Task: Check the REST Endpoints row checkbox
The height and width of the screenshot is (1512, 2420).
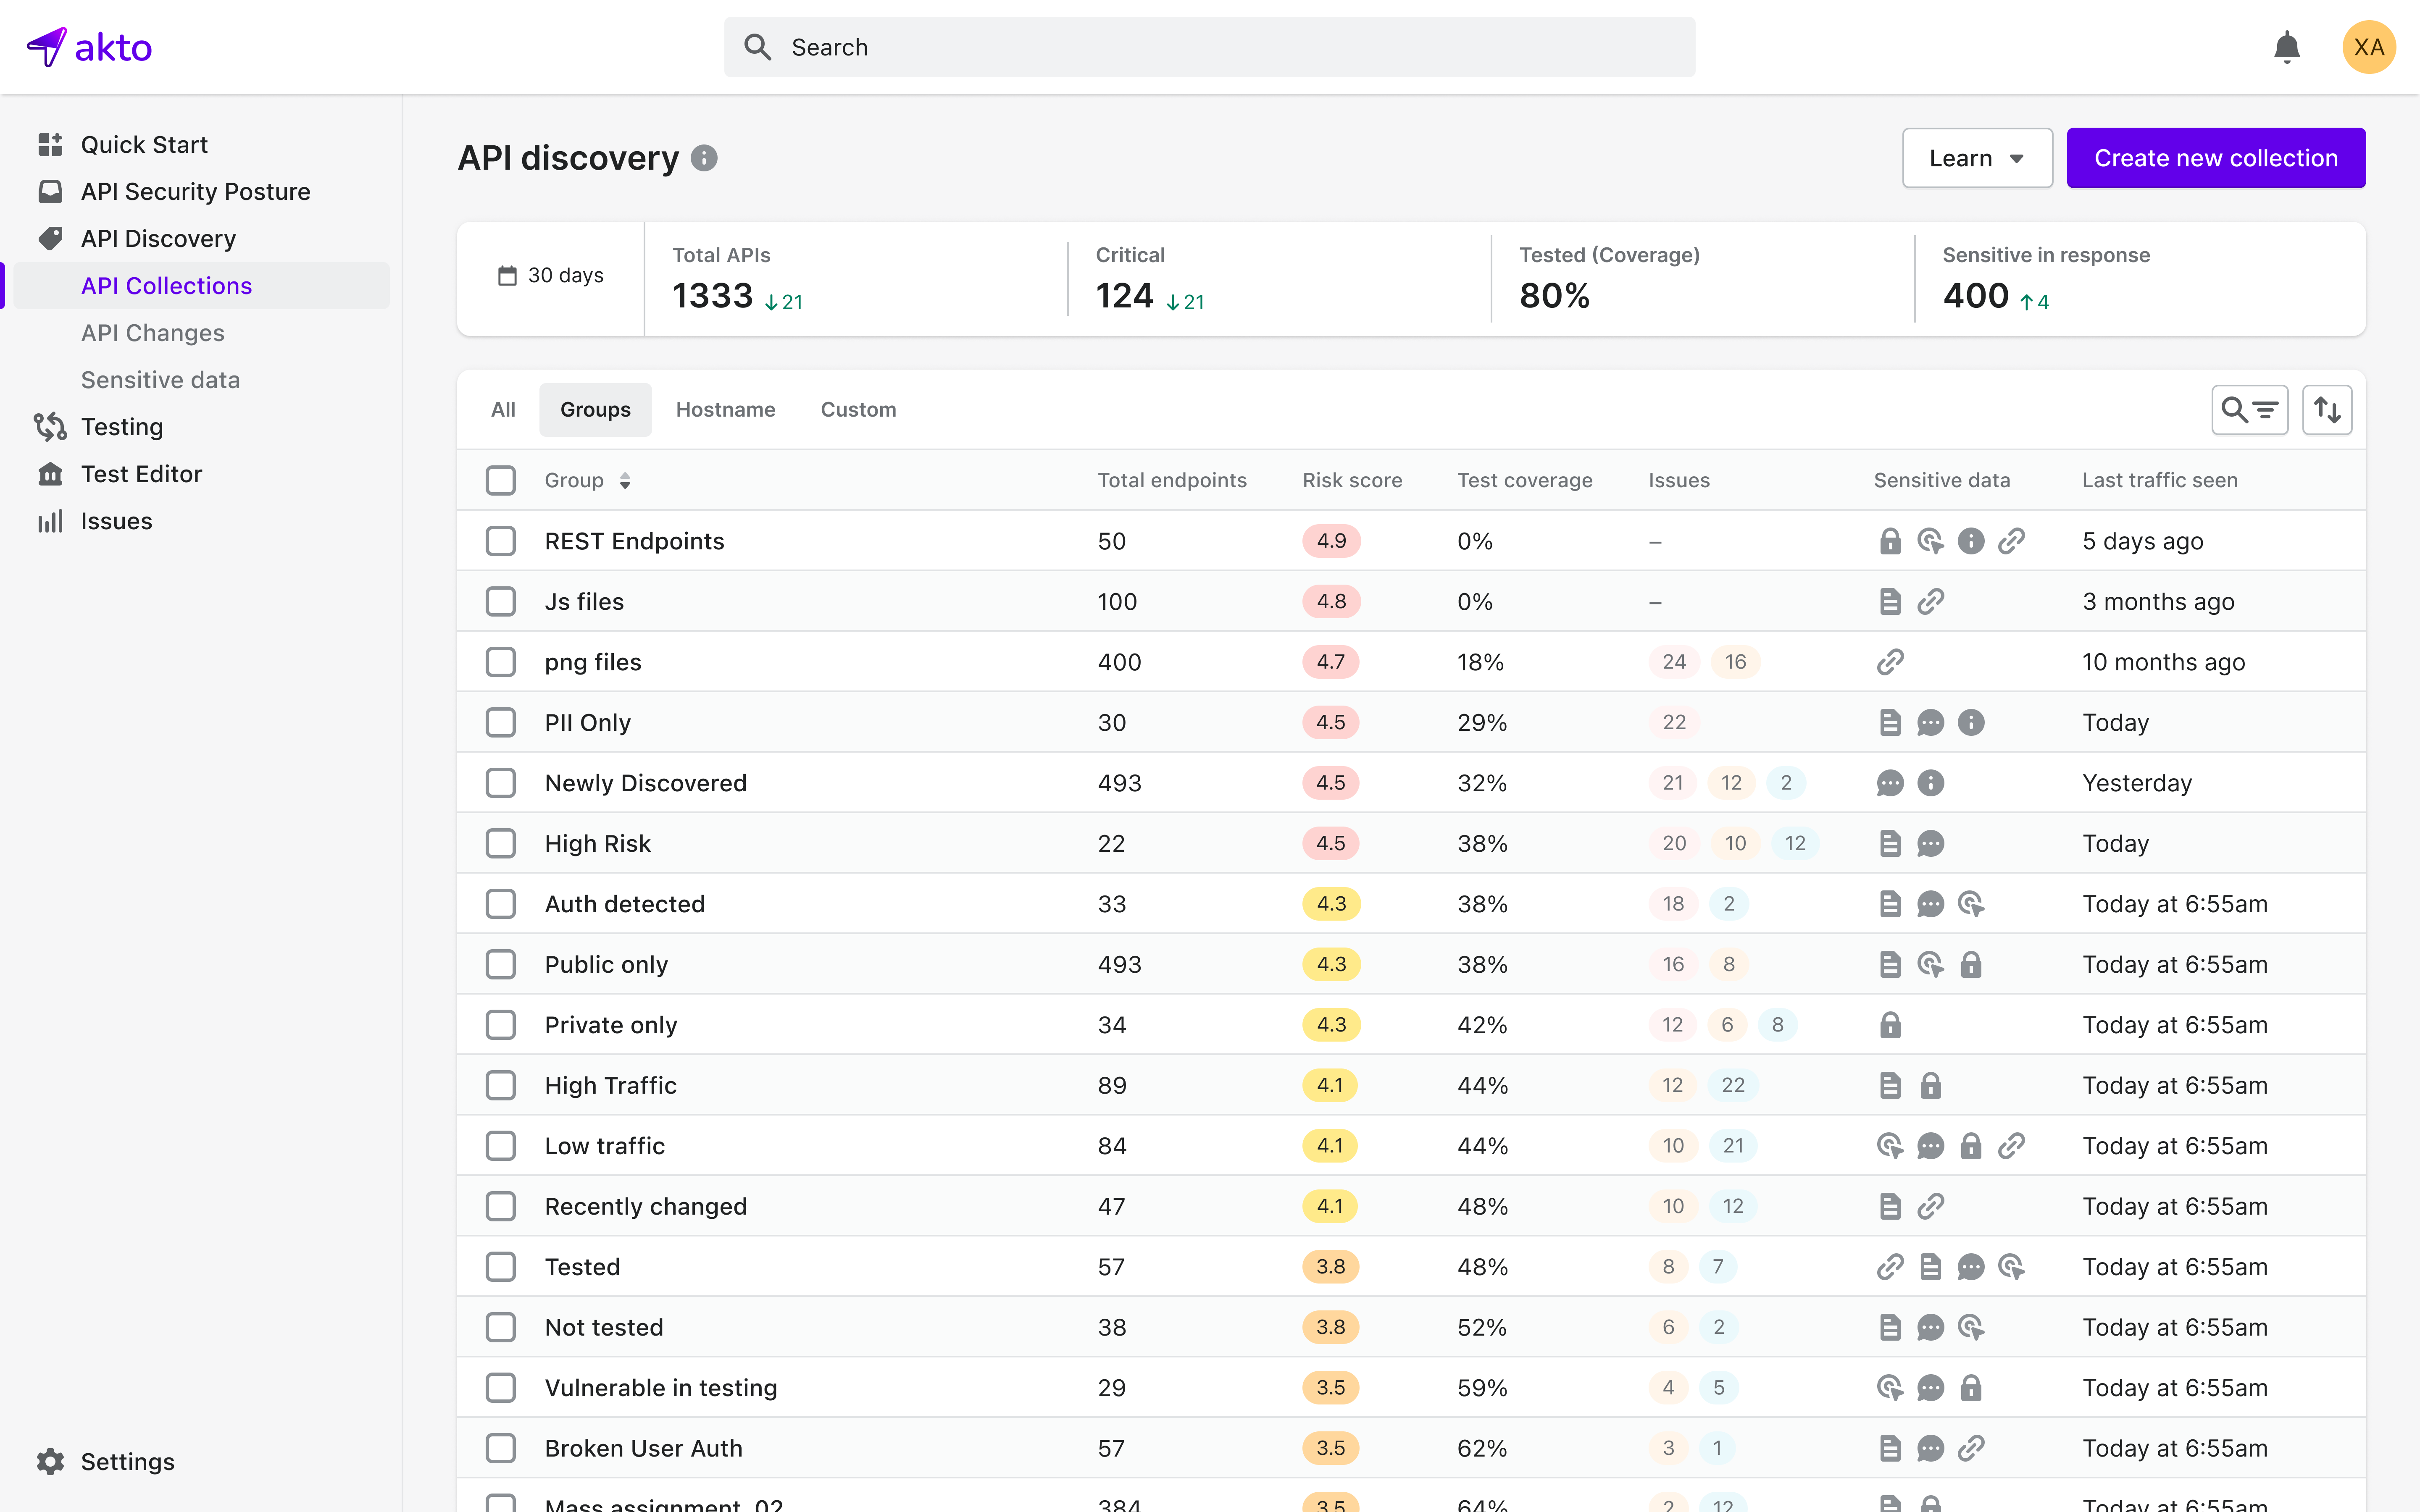Action: pos(501,540)
